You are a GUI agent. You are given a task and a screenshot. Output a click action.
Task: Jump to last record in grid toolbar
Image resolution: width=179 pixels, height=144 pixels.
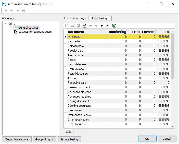click(x=108, y=26)
